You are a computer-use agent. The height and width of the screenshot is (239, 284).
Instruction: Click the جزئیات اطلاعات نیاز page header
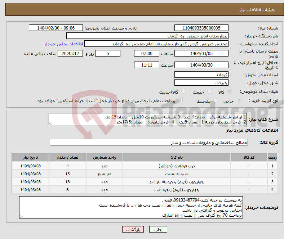[x=257, y=10]
